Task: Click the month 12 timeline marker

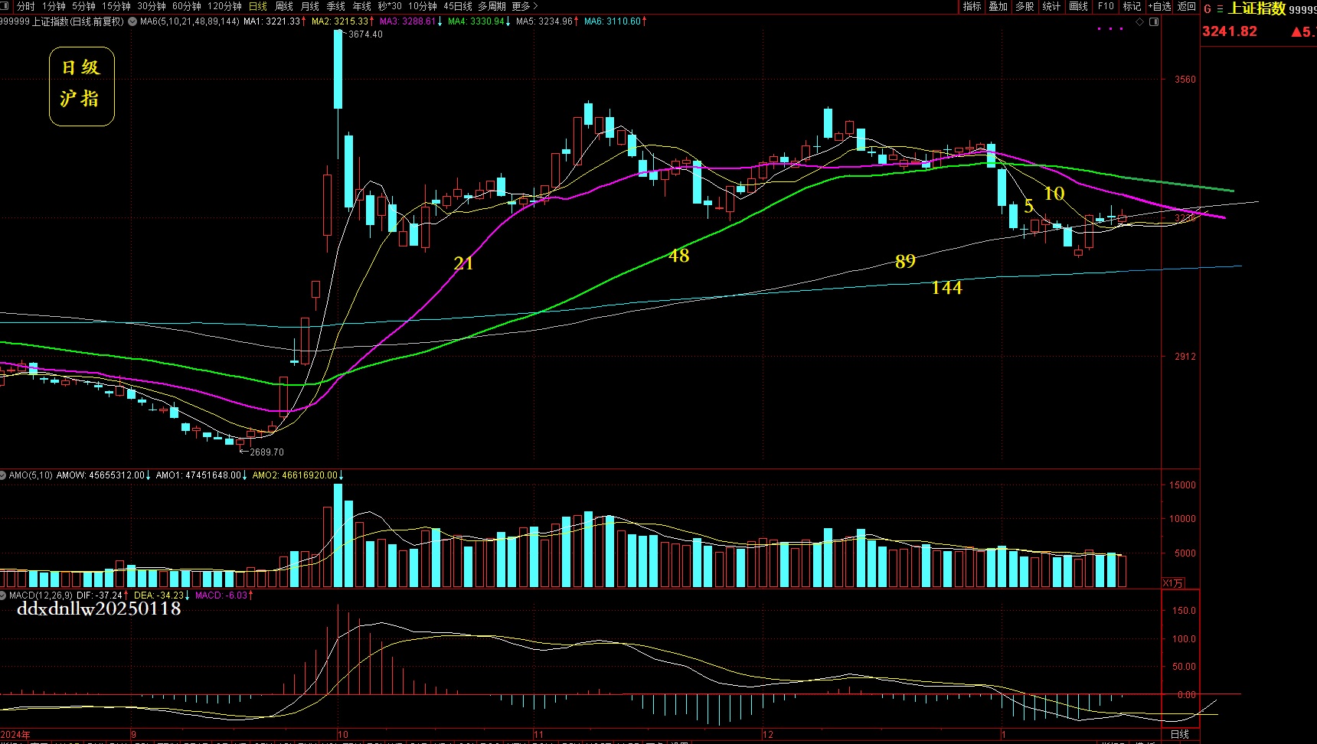Action: tap(768, 735)
